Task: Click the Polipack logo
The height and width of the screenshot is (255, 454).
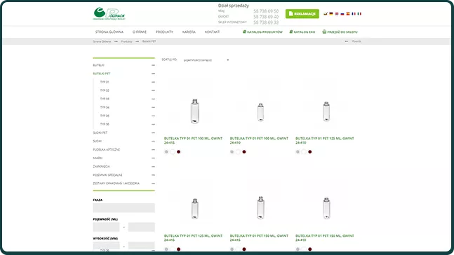Action: tap(109, 13)
